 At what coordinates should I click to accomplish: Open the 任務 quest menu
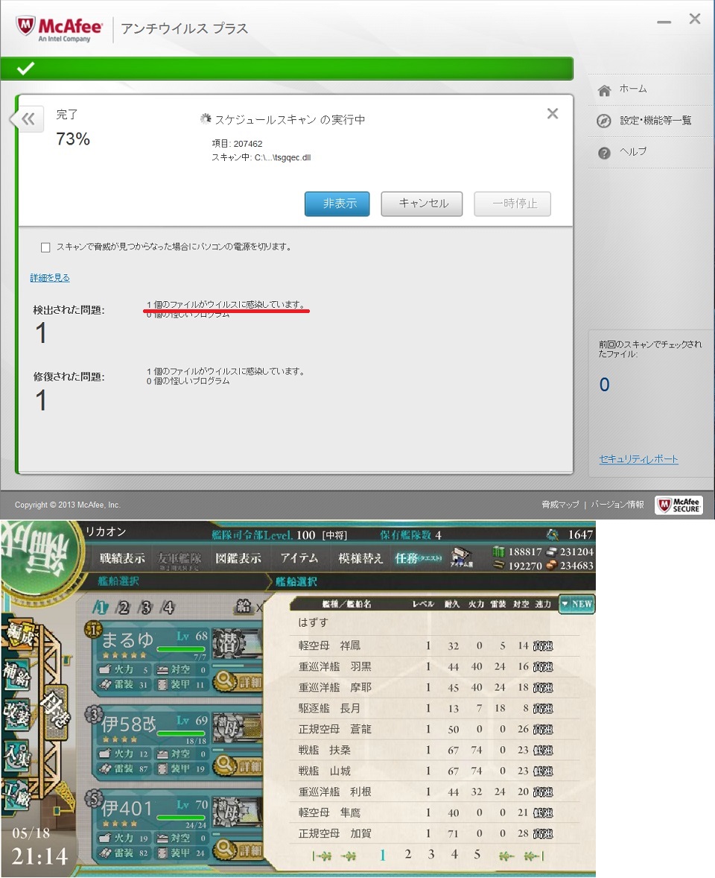pyautogui.click(x=417, y=558)
